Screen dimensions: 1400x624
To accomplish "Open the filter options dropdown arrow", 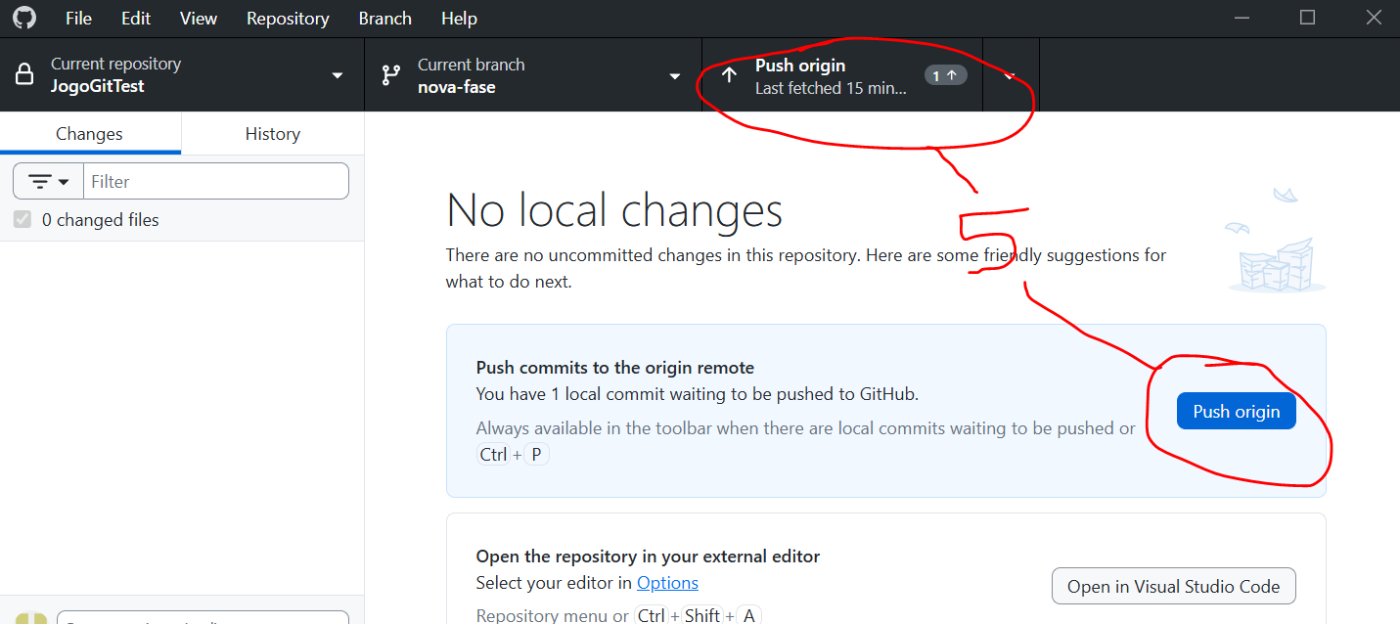I will pos(65,182).
